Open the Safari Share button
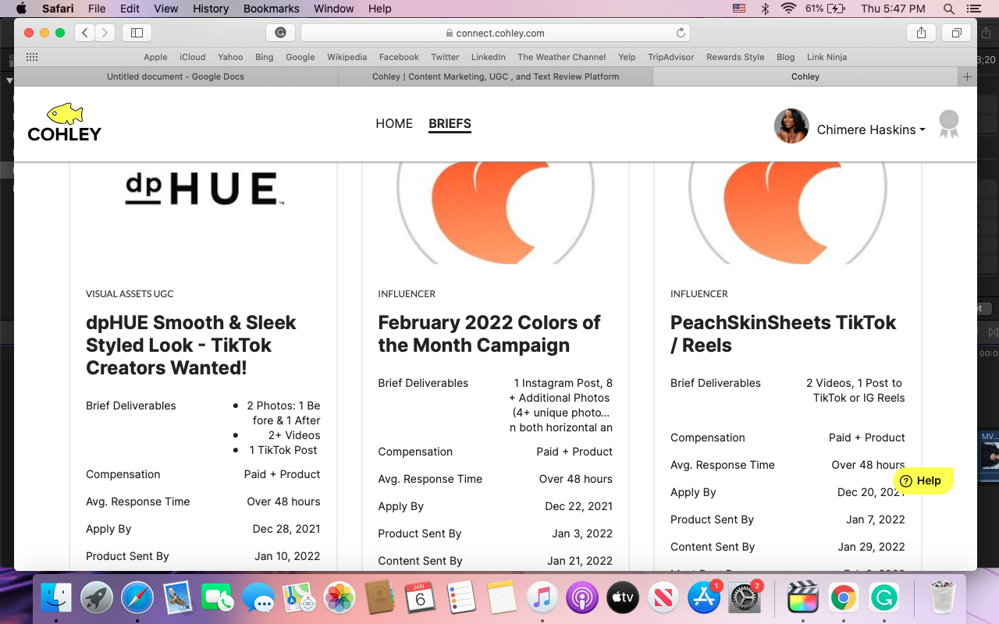Viewport: 999px width, 624px height. pyautogui.click(x=921, y=33)
